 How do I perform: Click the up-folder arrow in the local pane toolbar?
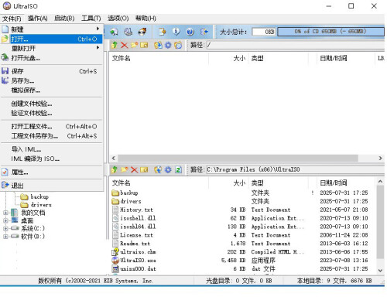[x=115, y=169]
